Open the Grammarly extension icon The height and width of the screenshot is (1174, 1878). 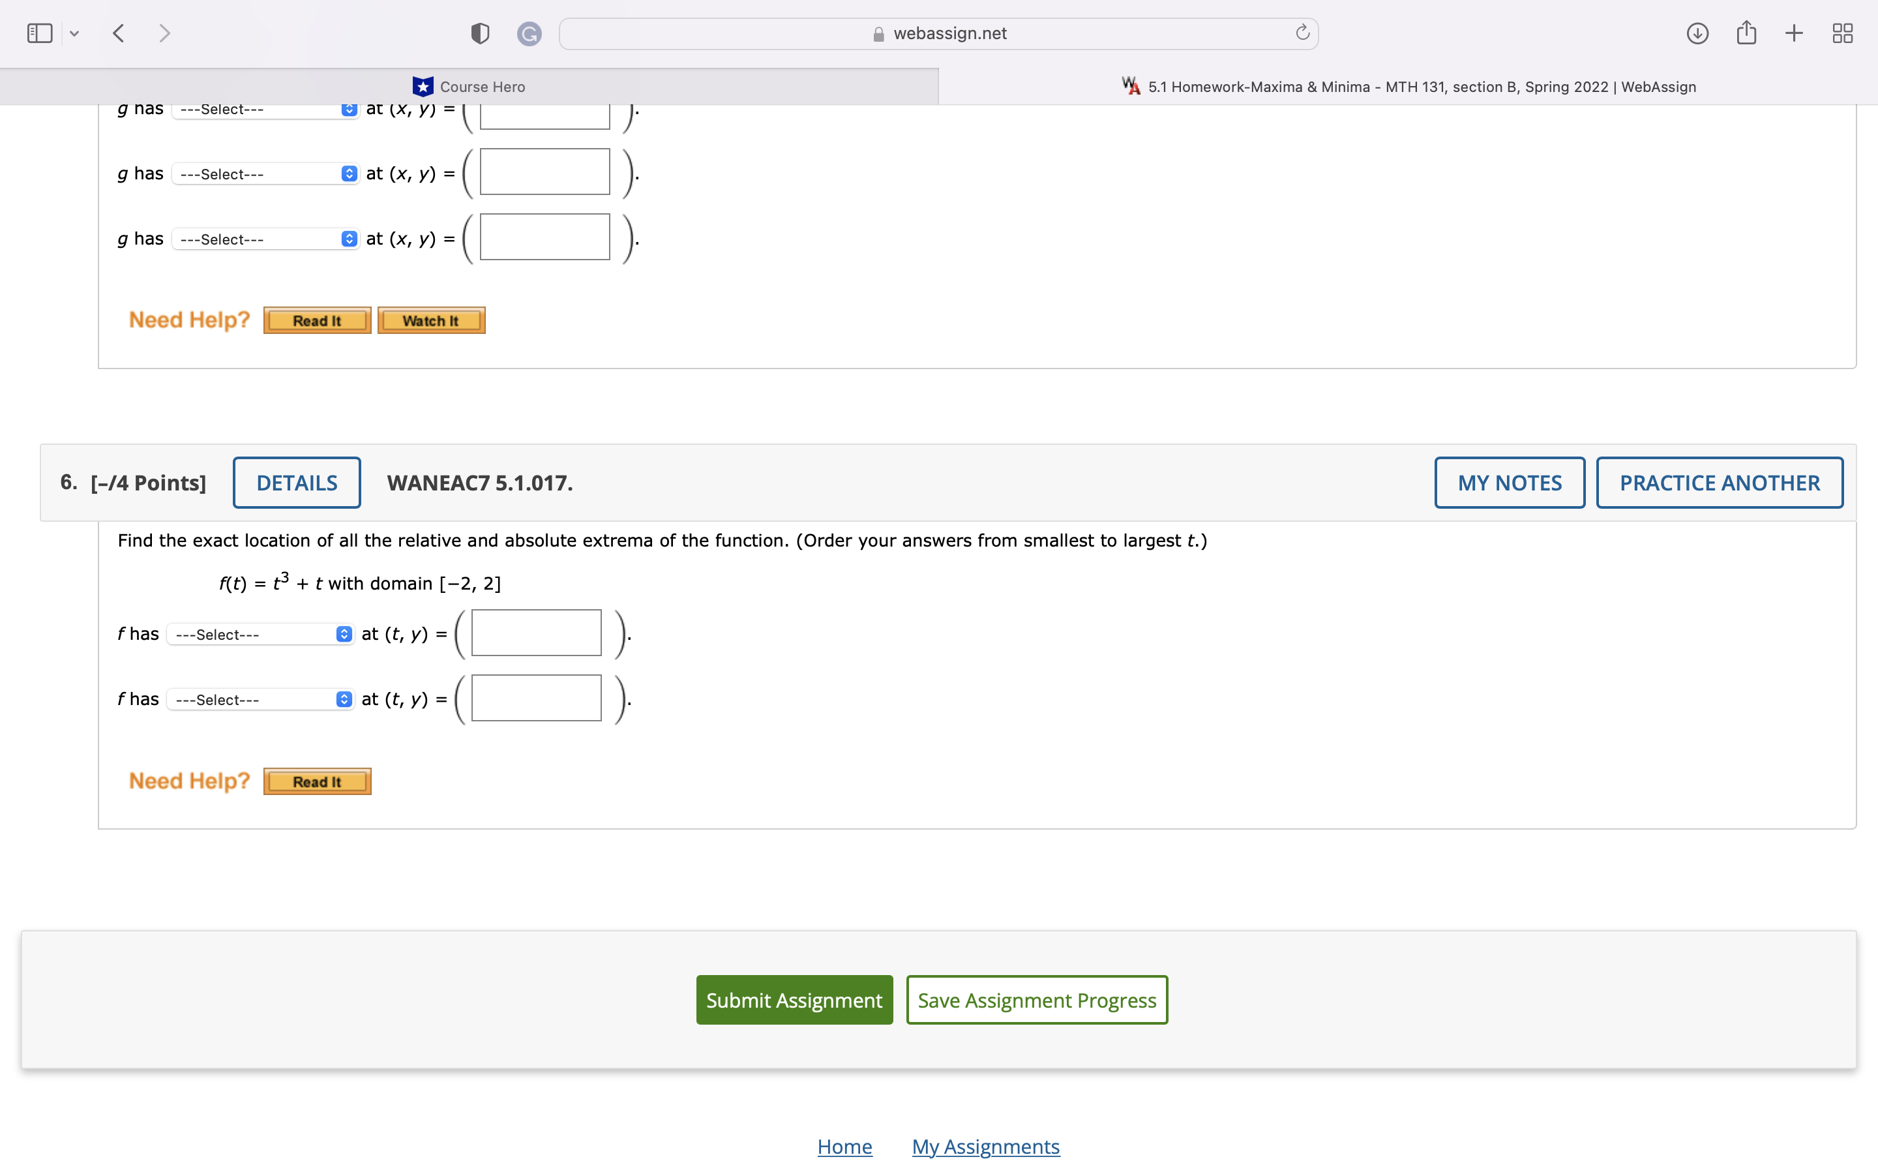(530, 33)
